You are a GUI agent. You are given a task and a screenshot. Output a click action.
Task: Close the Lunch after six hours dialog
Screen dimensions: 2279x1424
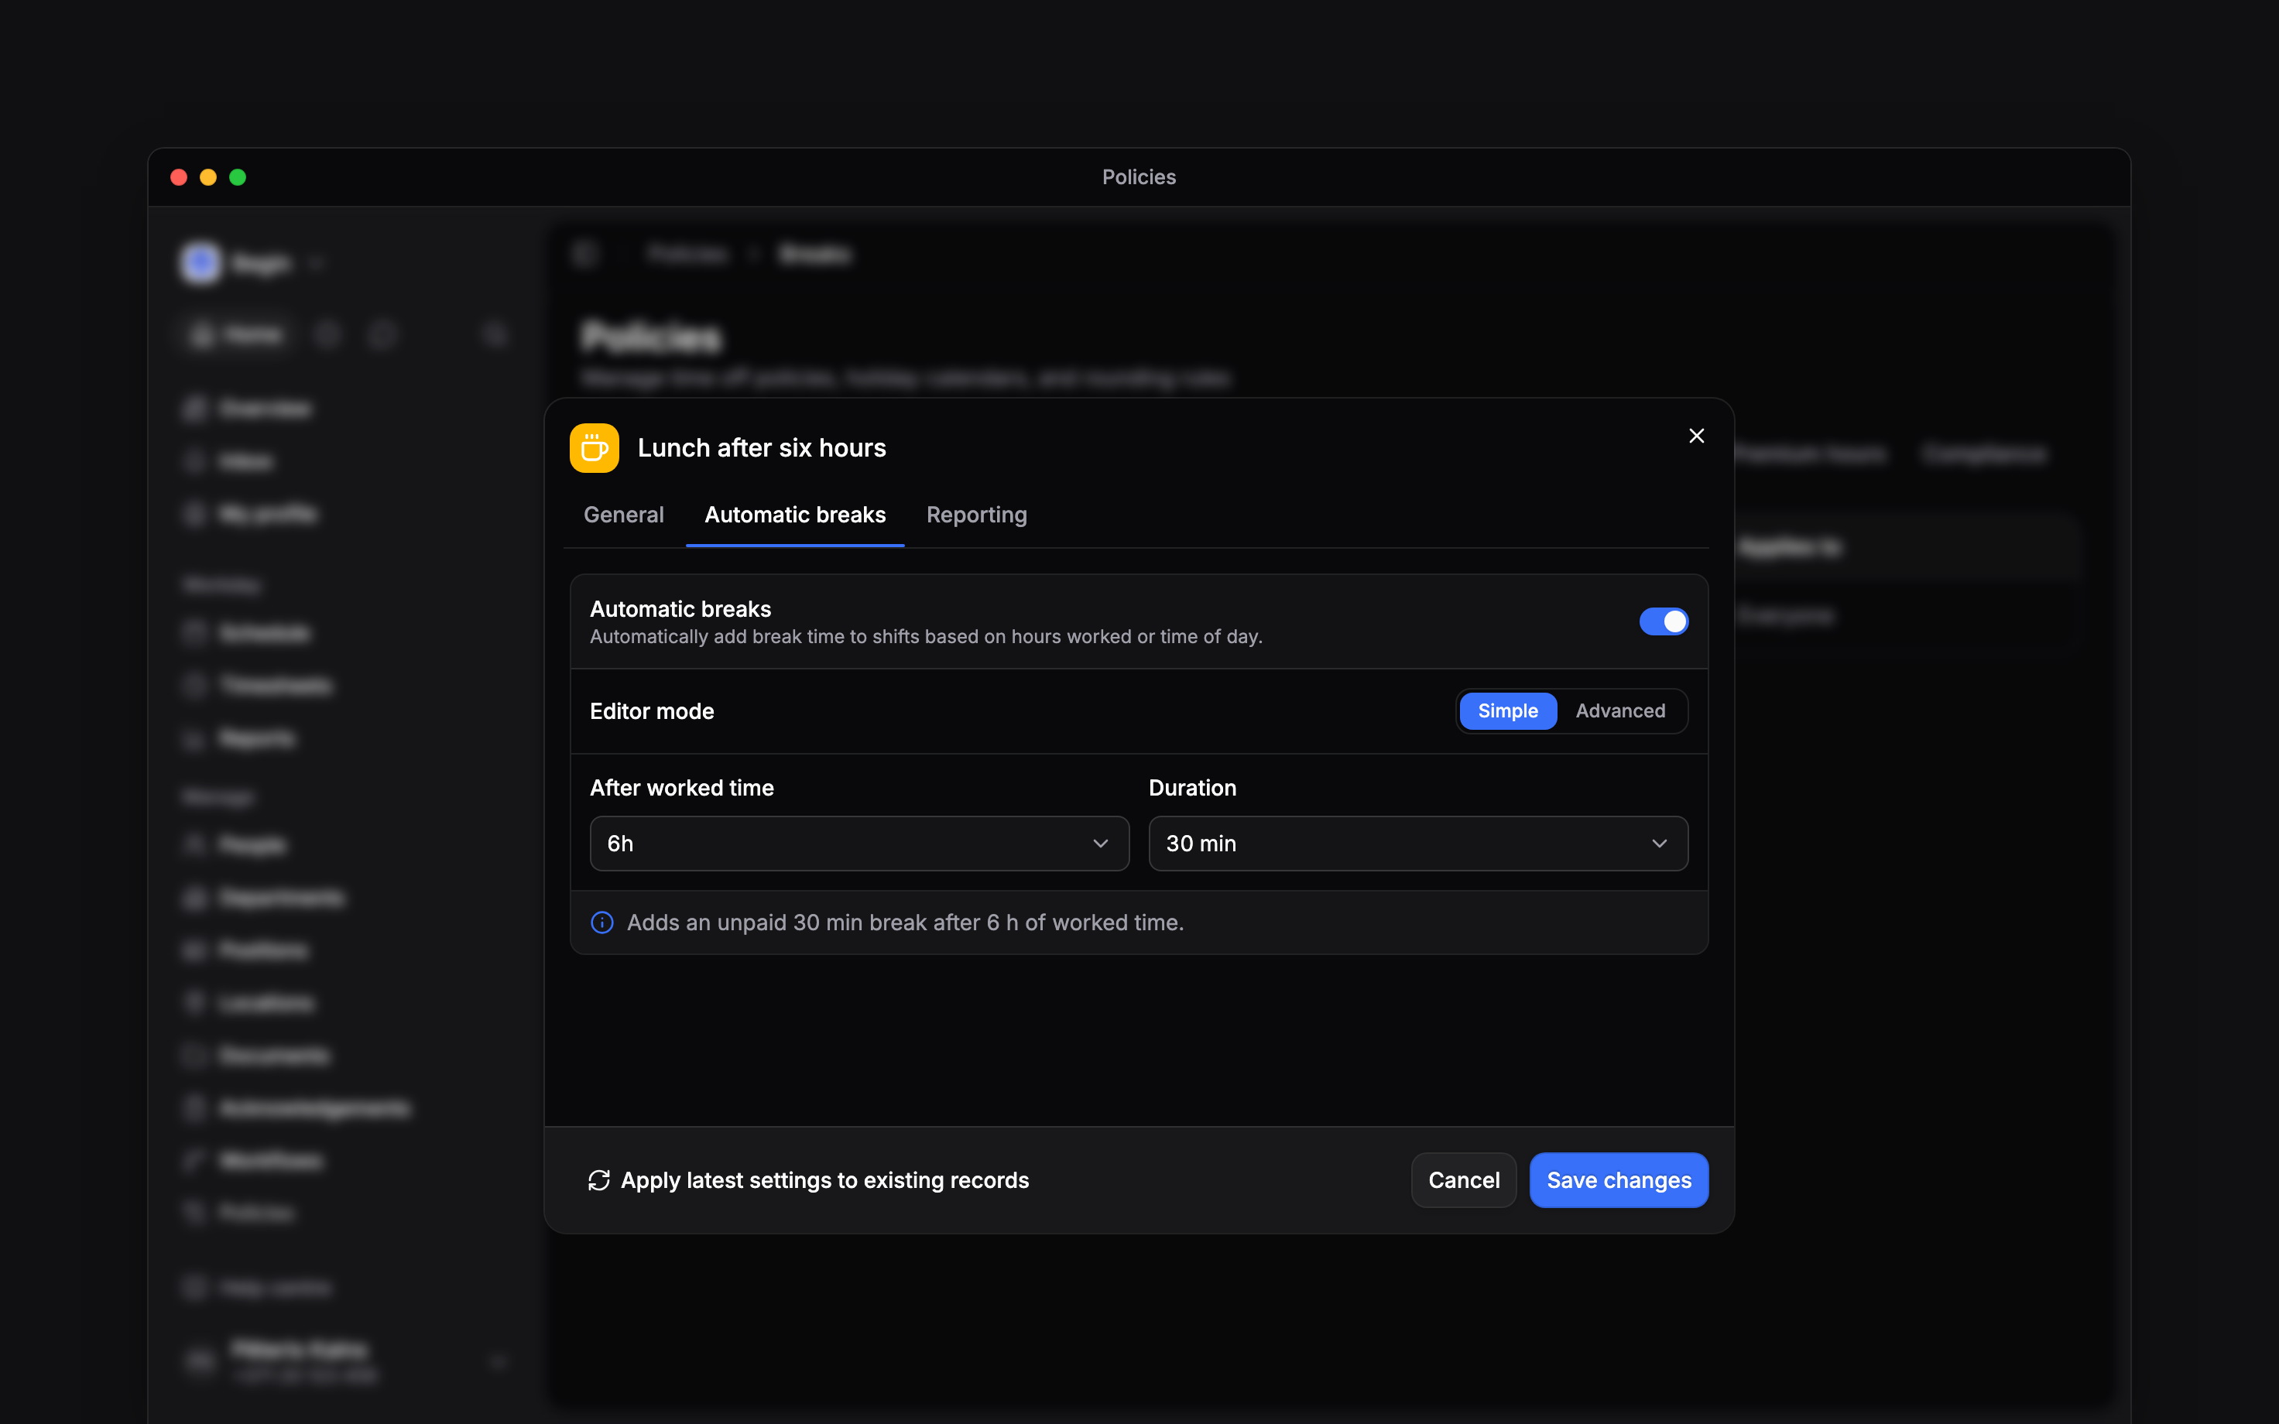click(x=1696, y=436)
